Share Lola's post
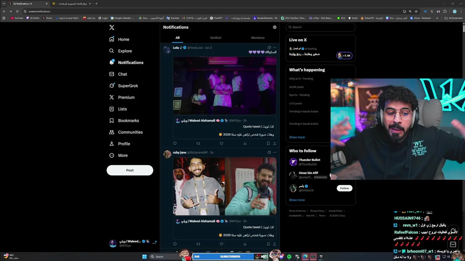Viewport: 465px width, 261px height. 274,144
